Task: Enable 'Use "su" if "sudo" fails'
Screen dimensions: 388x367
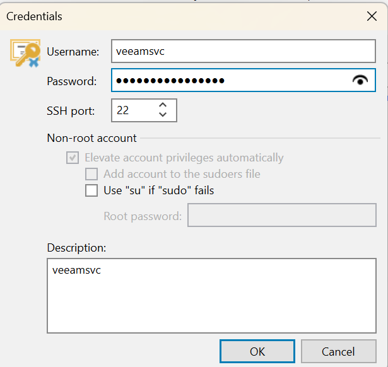Action: pos(91,190)
